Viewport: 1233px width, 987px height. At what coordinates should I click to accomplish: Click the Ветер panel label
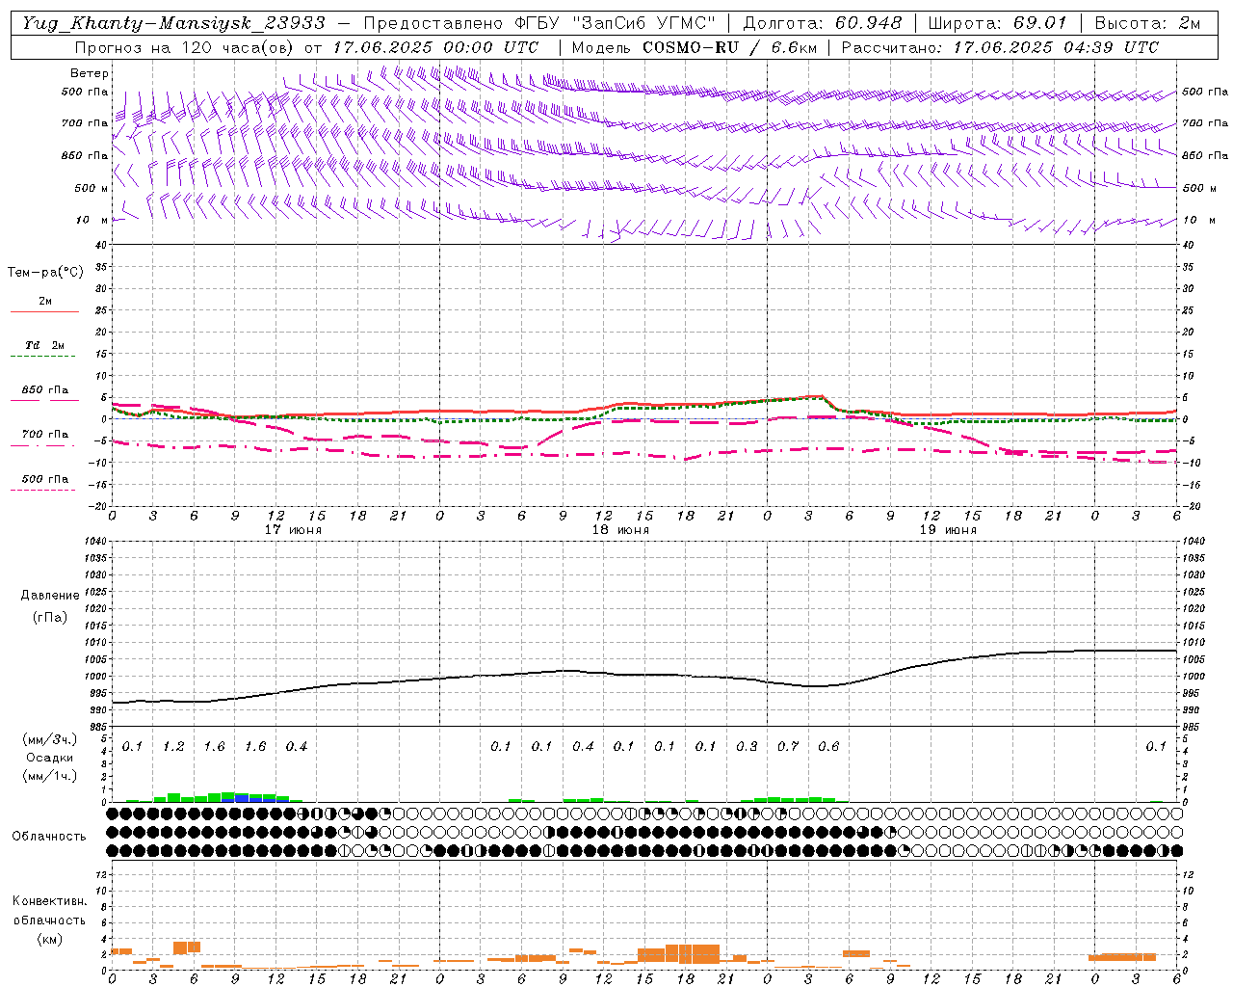[x=90, y=73]
